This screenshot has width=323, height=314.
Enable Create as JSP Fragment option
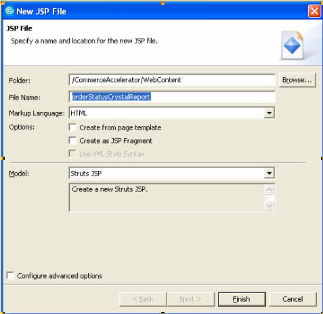[72, 140]
